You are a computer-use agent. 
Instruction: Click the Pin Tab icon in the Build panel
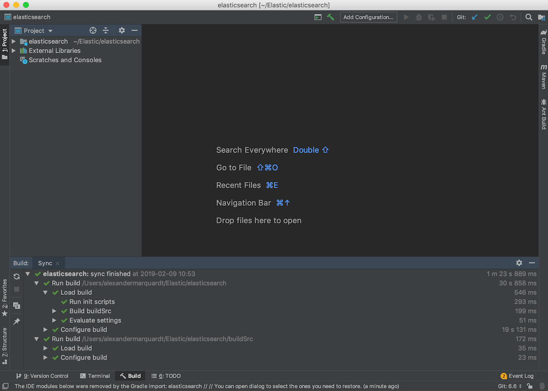click(16, 321)
